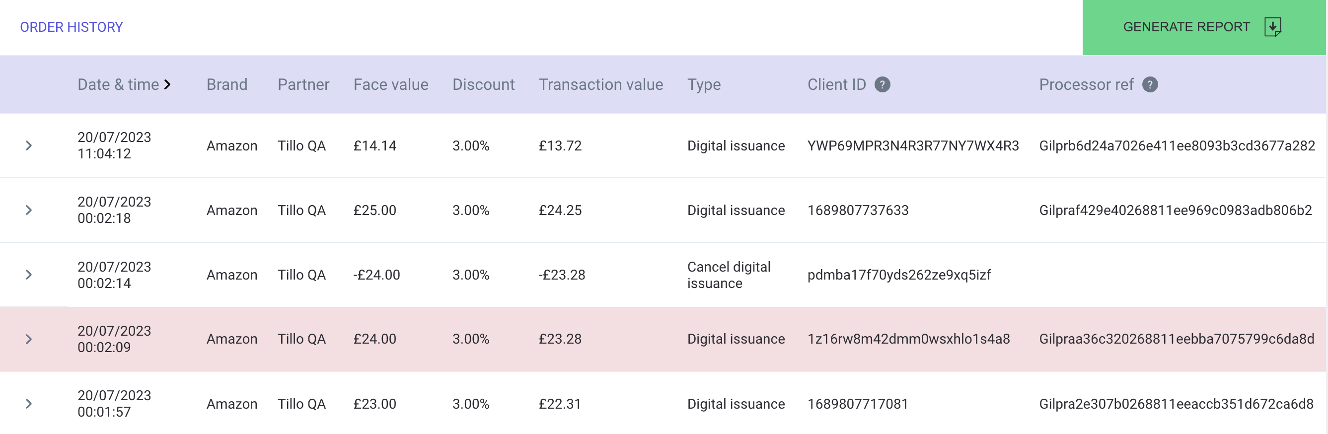Screen dimensions: 1328x434
Task: Select the pink highlighted £24.00 face value
Action: point(375,339)
